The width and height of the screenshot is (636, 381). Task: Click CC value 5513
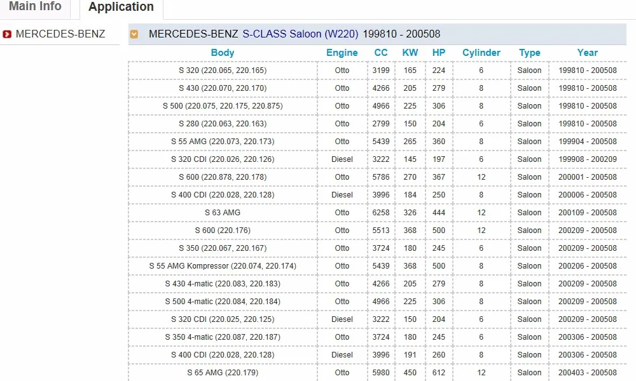pyautogui.click(x=381, y=231)
